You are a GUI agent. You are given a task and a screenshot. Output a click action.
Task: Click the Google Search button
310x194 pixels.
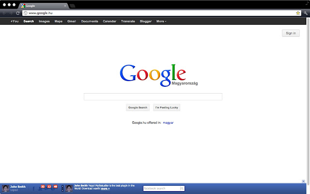tap(138, 108)
